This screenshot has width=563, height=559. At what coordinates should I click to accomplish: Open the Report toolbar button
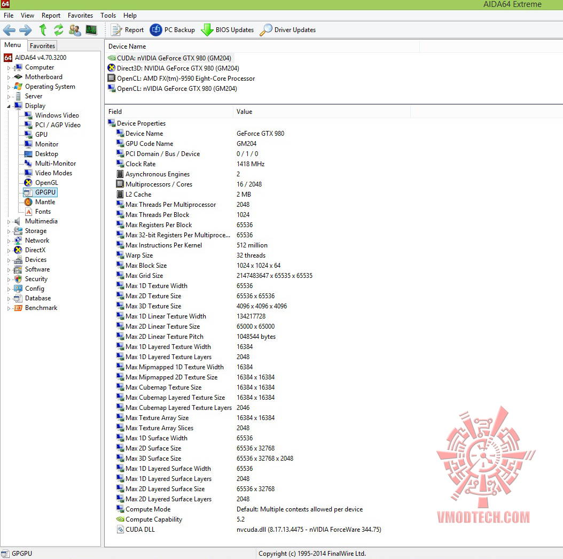(127, 30)
